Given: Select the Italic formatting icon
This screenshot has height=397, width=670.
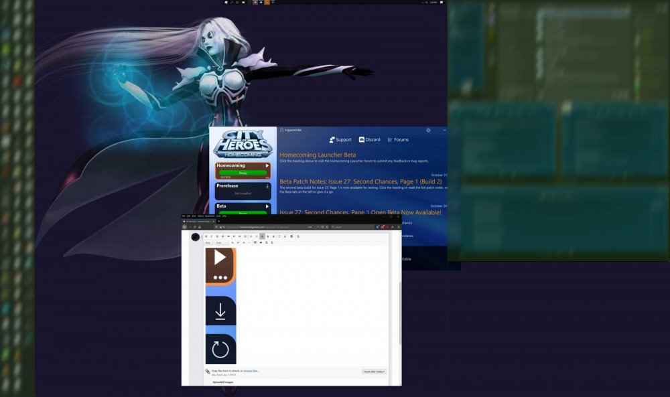Looking at the screenshot, I should click(x=211, y=236).
